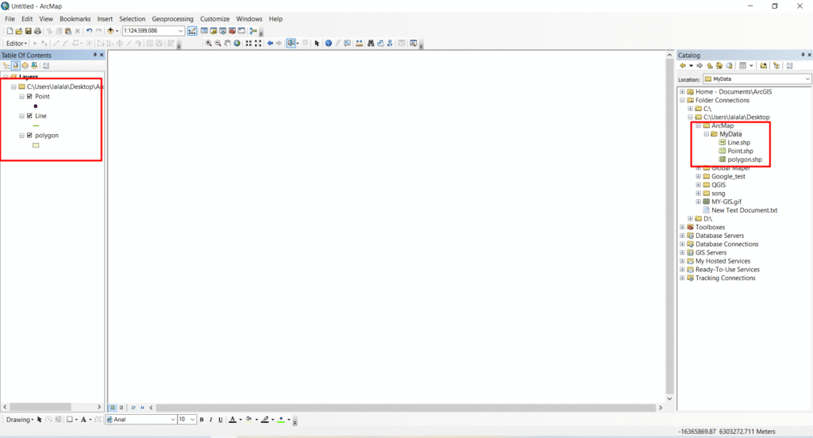Click the map vertical scrollbar
The width and height of the screenshot is (813, 438).
click(669, 226)
